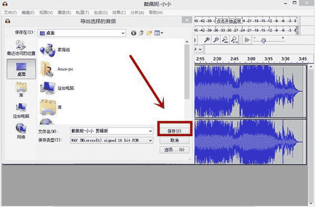This screenshot has width=315, height=207.
Task: Open the 分析(A) menu
Action: pyautogui.click(x=137, y=13)
